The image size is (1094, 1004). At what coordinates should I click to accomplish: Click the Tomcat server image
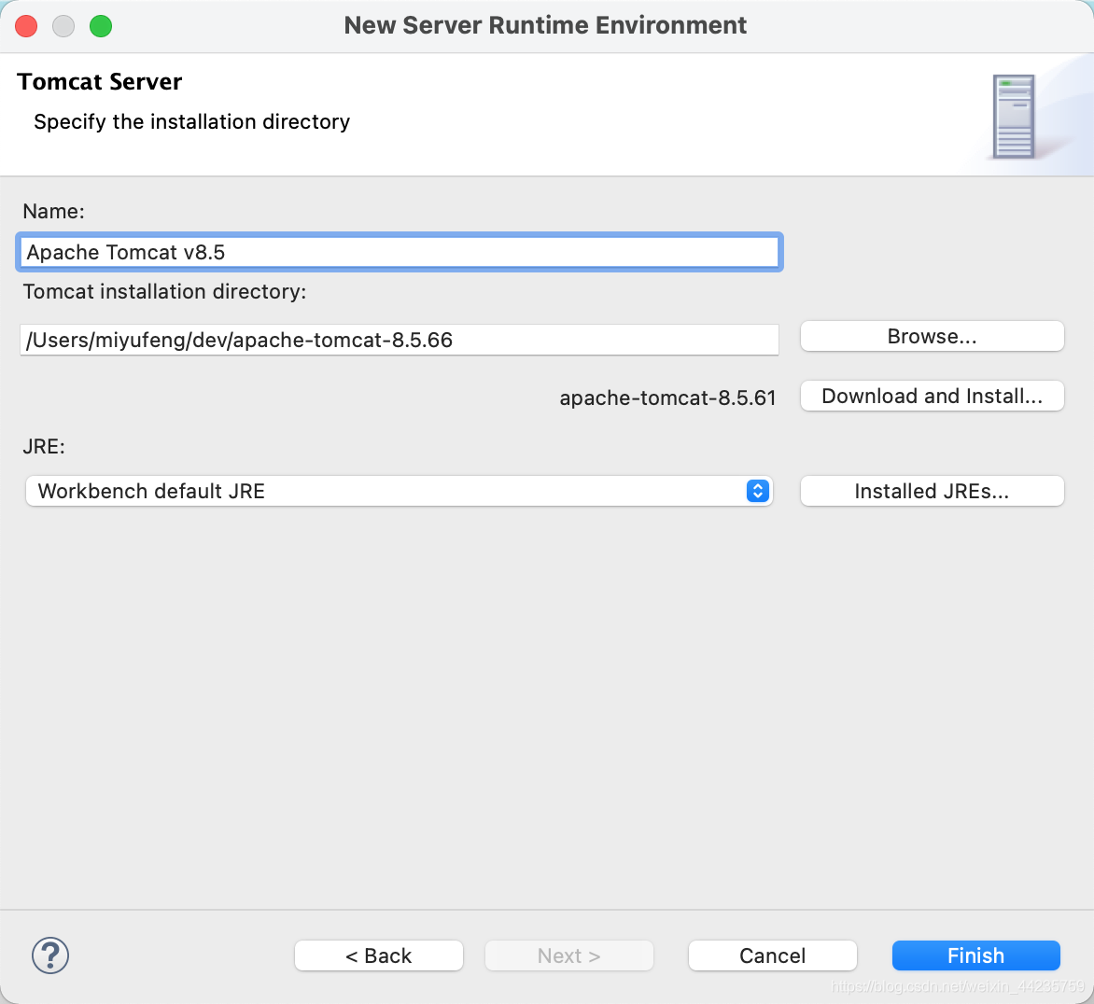click(1016, 114)
